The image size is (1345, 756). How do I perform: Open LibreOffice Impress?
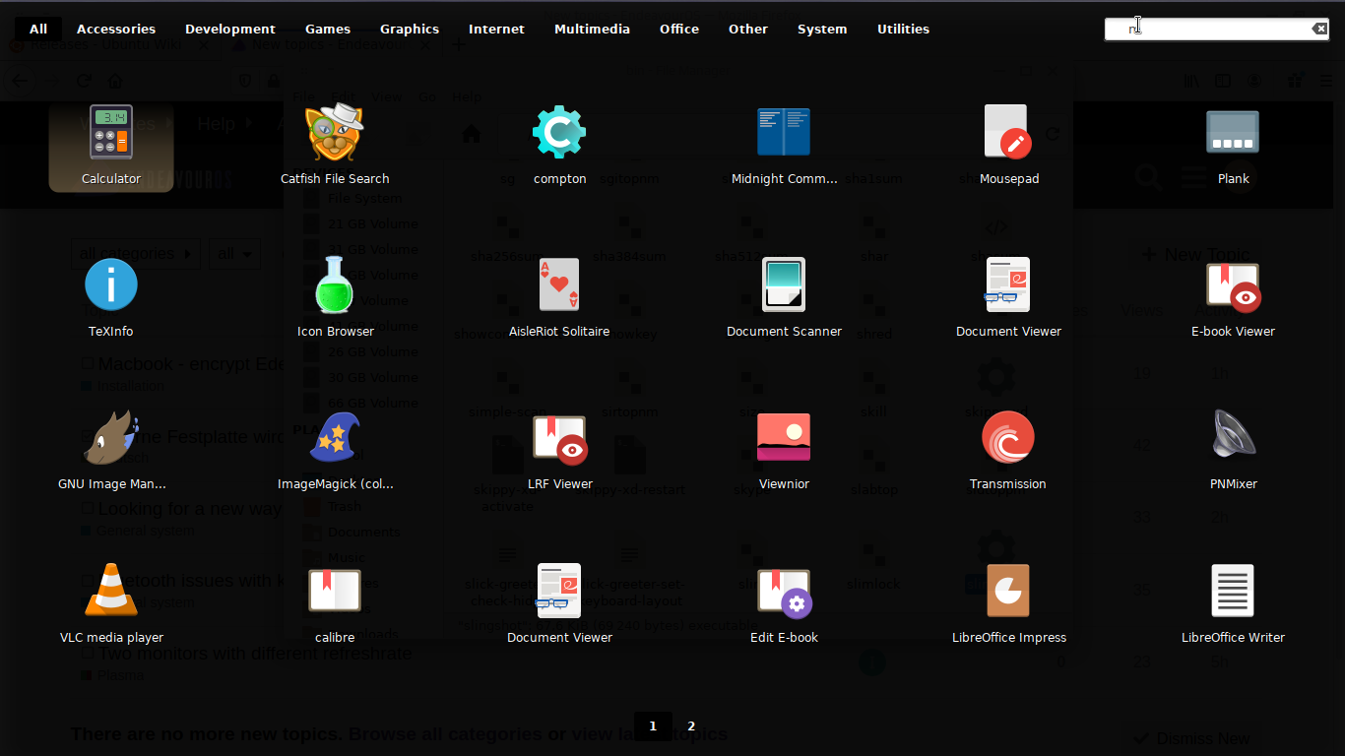[x=1008, y=604]
